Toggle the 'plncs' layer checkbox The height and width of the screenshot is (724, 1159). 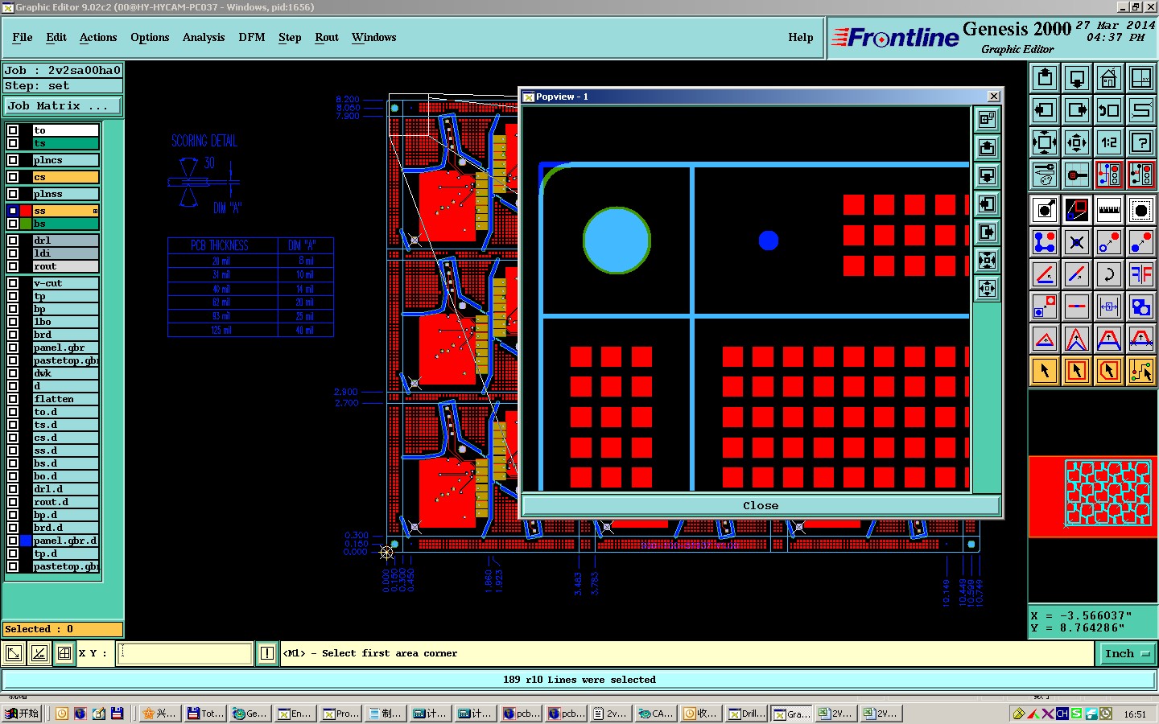(13, 160)
